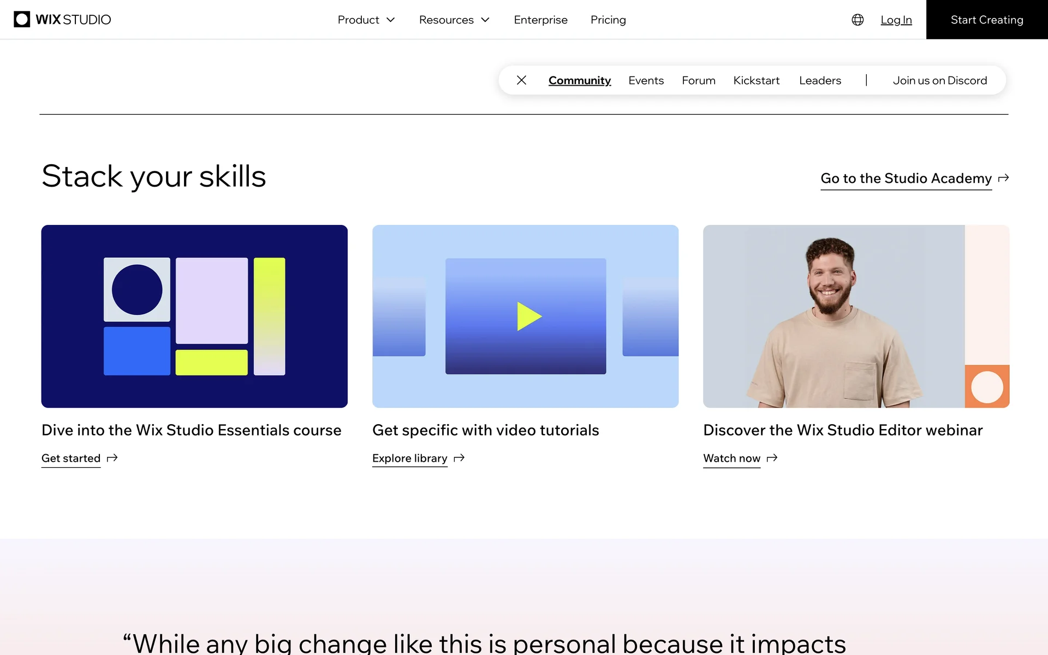The height and width of the screenshot is (655, 1048).
Task: Open the Wix Studio Essentials course thumbnail
Action: click(194, 316)
